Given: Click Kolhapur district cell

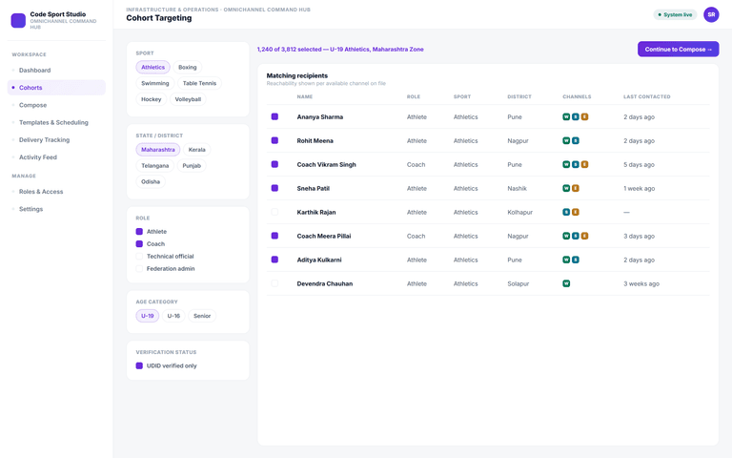Looking at the screenshot, I should click(519, 212).
